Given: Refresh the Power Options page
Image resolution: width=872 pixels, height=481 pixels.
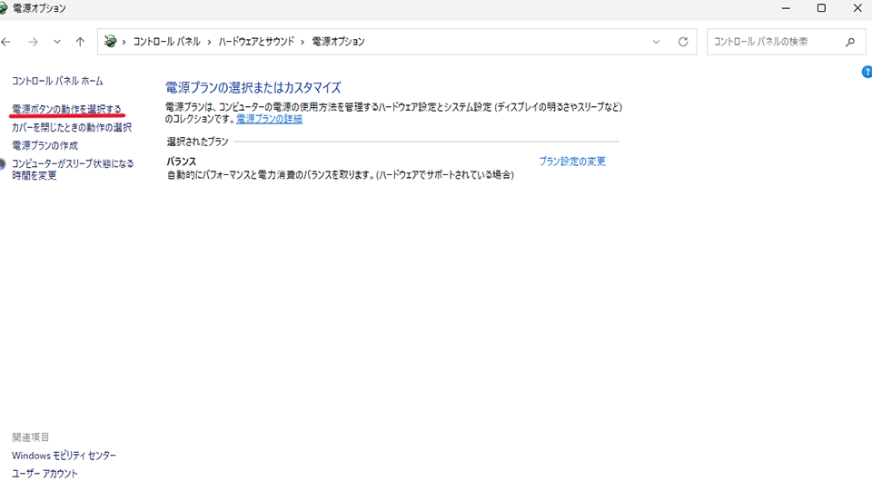Looking at the screenshot, I should (683, 42).
